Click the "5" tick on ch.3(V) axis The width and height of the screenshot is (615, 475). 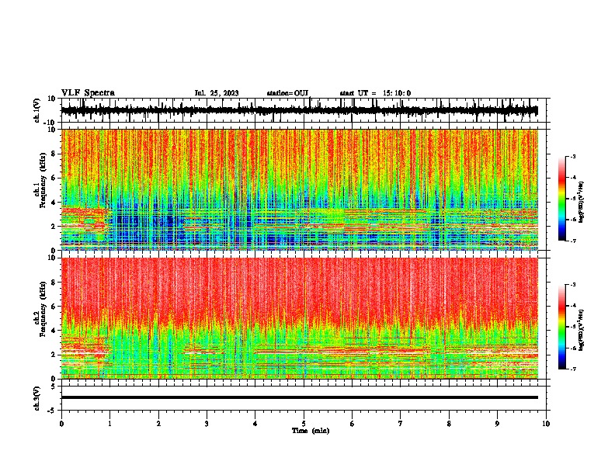54,386
